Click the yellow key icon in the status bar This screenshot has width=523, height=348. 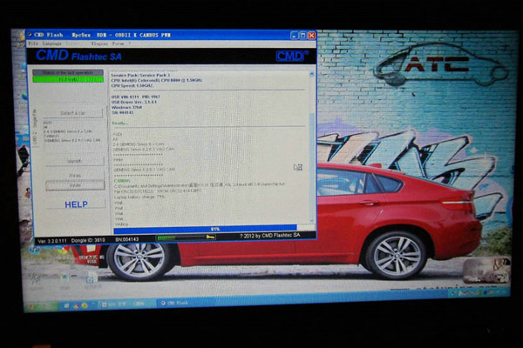(x=210, y=238)
